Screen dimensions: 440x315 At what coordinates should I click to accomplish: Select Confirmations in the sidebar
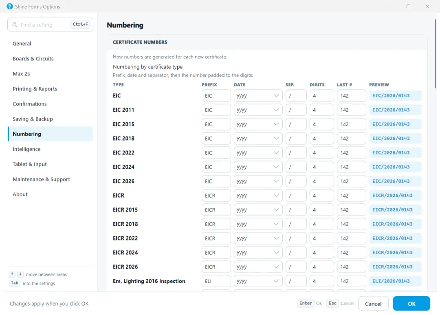(x=50, y=104)
